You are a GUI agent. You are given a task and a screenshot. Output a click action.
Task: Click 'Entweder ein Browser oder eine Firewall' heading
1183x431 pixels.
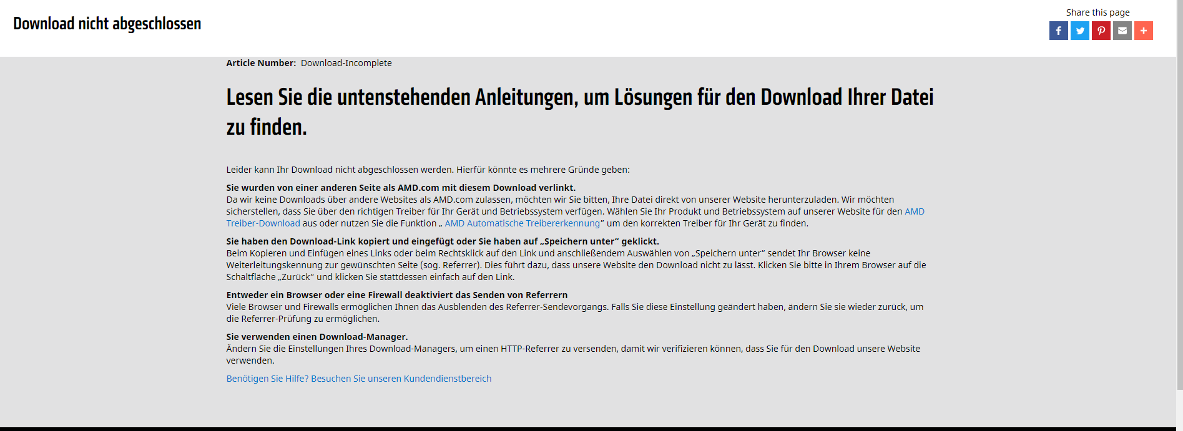coord(397,295)
